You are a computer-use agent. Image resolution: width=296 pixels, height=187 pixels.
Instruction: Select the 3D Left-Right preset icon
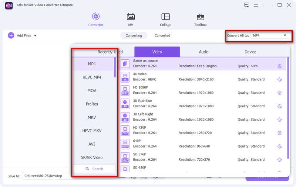[125, 117]
